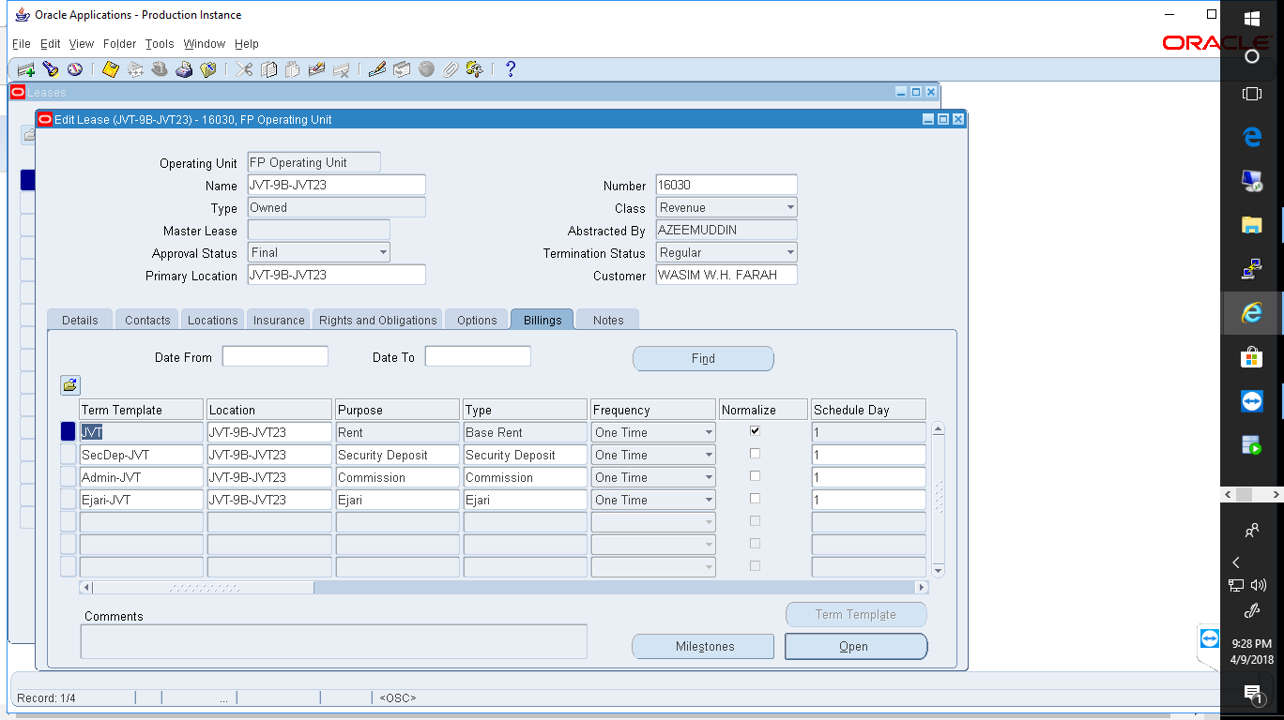Open the Folder menu

(119, 44)
